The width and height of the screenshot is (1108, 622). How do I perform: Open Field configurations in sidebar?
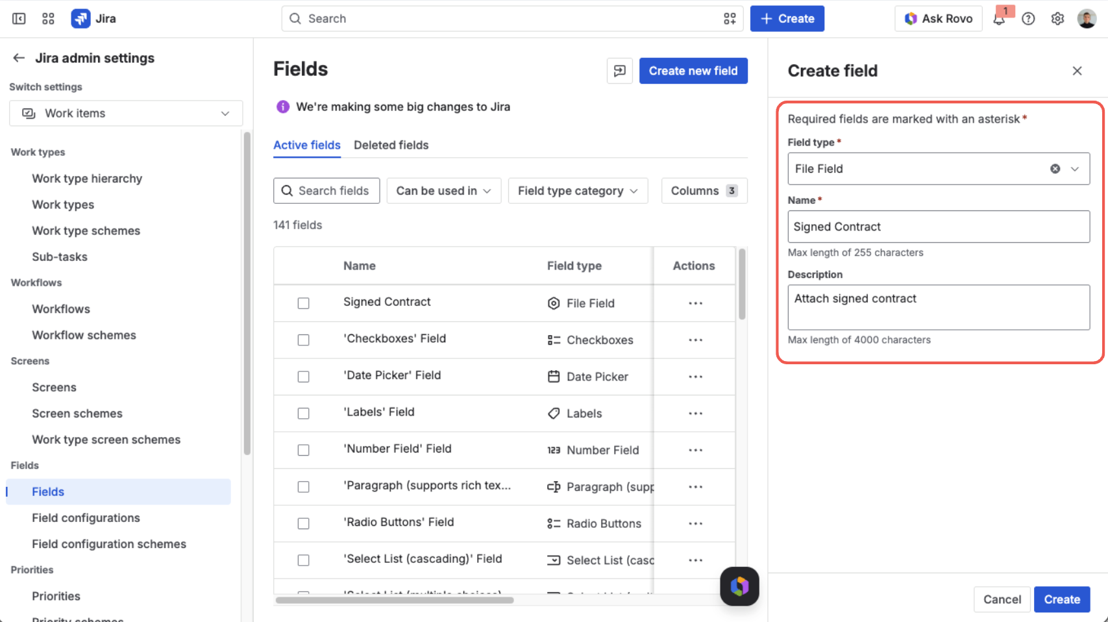86,518
